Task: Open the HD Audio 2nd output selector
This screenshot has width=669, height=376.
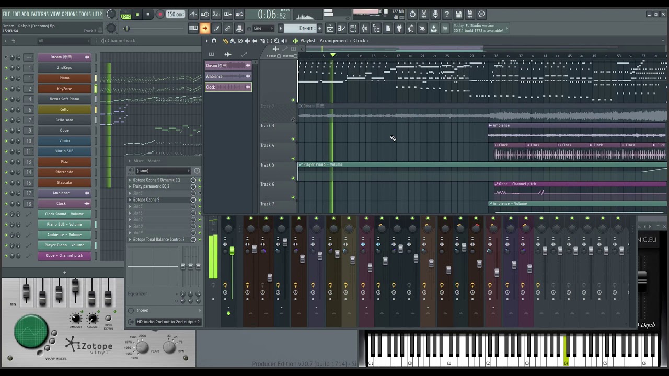Action: pyautogui.click(x=168, y=322)
